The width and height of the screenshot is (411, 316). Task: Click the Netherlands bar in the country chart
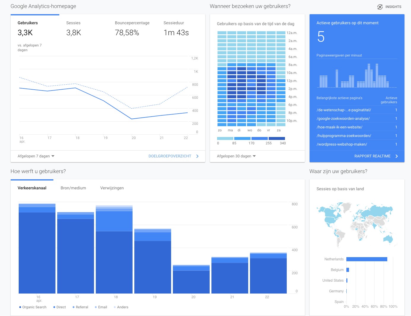click(367, 259)
